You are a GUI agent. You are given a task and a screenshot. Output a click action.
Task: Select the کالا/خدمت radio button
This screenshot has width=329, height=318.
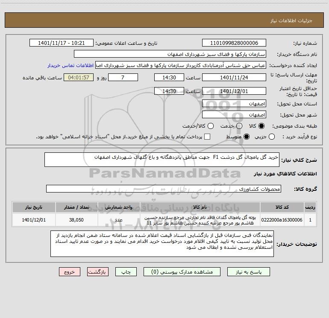click(x=211, y=126)
